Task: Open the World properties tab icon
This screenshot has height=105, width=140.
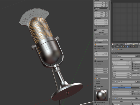Action: coord(122,47)
